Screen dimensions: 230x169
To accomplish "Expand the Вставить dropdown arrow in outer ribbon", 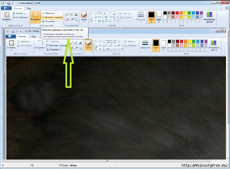I will (x=7, y=22).
